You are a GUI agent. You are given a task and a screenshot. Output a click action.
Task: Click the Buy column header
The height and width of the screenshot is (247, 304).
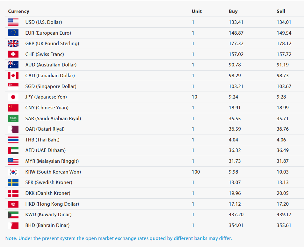[x=233, y=11]
